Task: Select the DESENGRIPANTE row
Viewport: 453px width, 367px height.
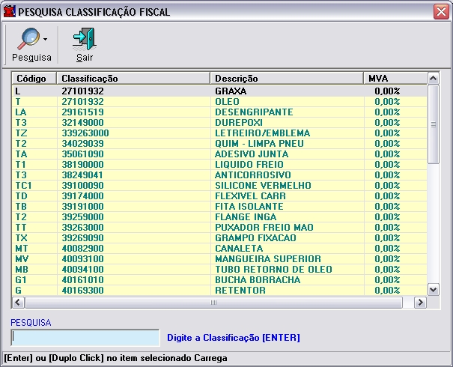Action: 219,112
